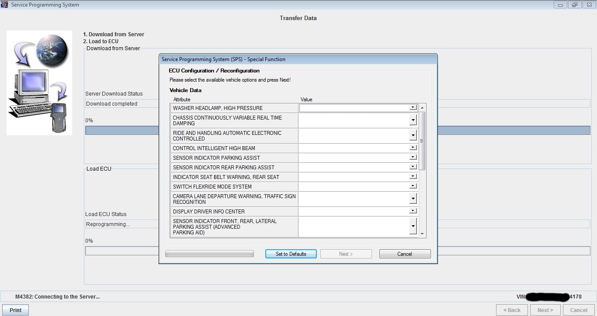Minimize the Service Programming System window
Screen dimensions: 597x316
(561, 5)
